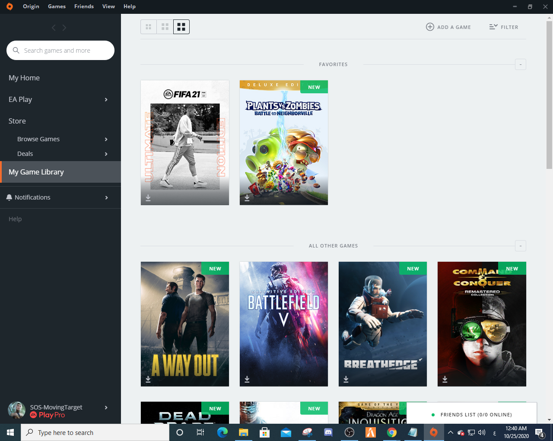Image resolution: width=553 pixels, height=441 pixels.
Task: Open the Games menu
Action: (x=57, y=6)
